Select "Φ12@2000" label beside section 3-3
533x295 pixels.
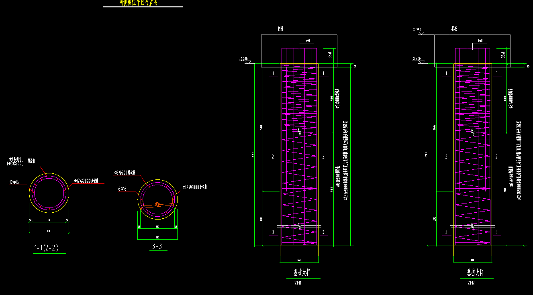192,187
